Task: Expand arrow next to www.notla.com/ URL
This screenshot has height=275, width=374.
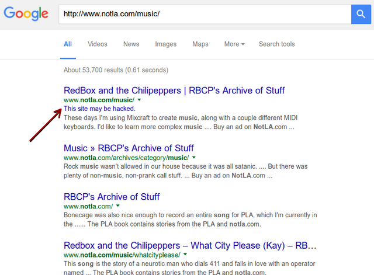Action: pyautogui.click(x=118, y=206)
